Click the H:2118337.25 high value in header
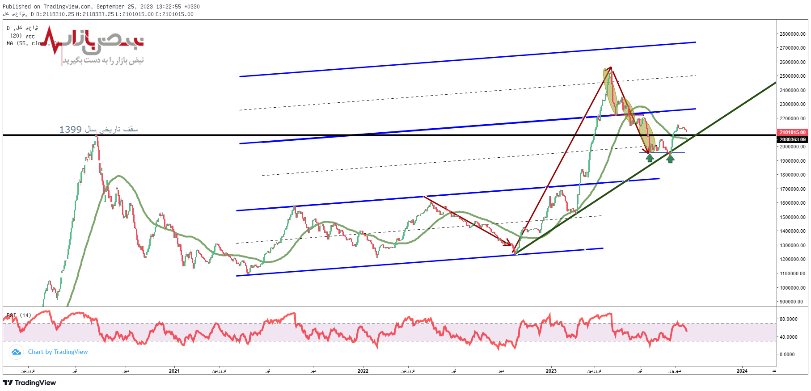The image size is (811, 391). pos(95,14)
